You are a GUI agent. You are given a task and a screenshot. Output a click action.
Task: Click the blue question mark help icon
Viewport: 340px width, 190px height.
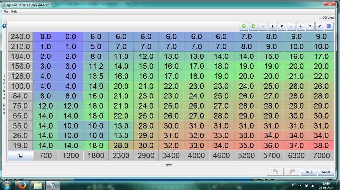[x=4, y=26]
